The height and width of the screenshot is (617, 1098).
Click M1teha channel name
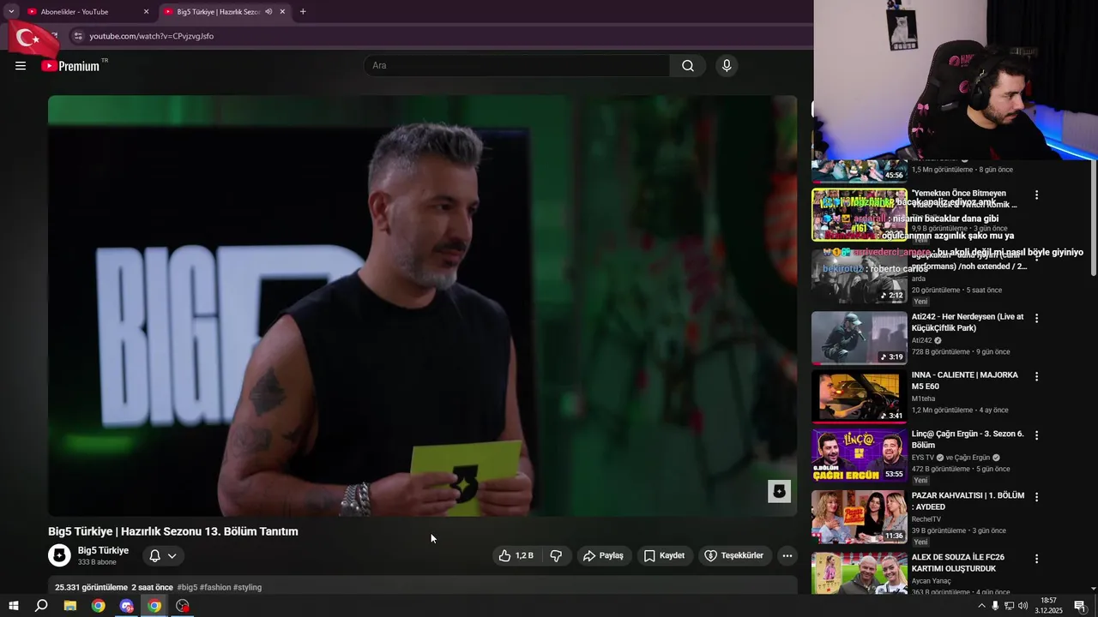(924, 398)
